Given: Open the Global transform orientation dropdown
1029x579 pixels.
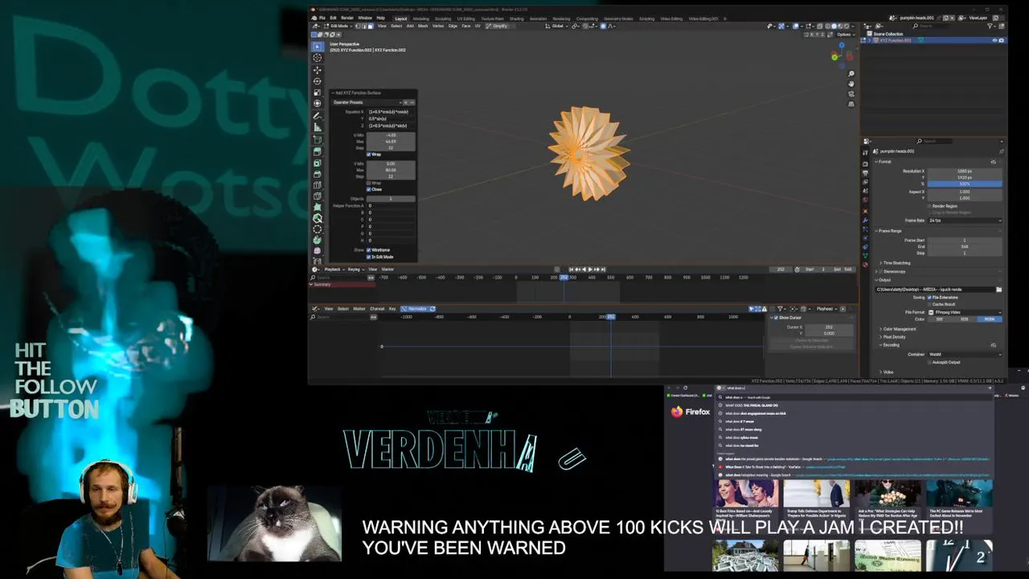Looking at the screenshot, I should click(557, 26).
